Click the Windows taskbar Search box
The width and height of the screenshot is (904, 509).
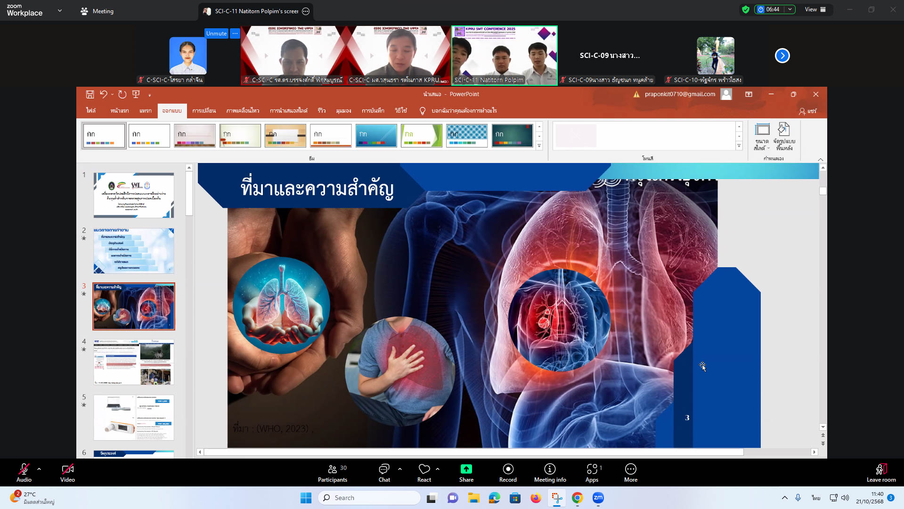point(369,498)
